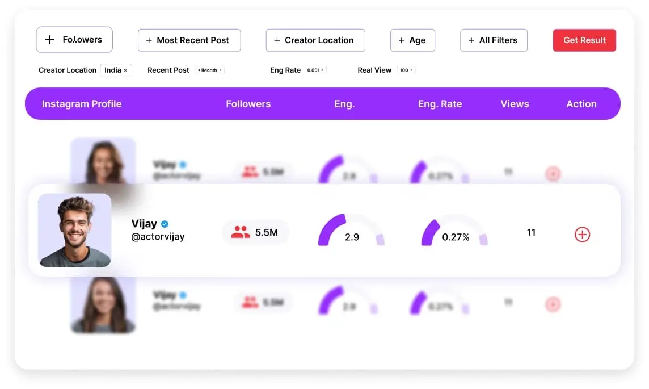Expand the Creator Location filter

315,40
